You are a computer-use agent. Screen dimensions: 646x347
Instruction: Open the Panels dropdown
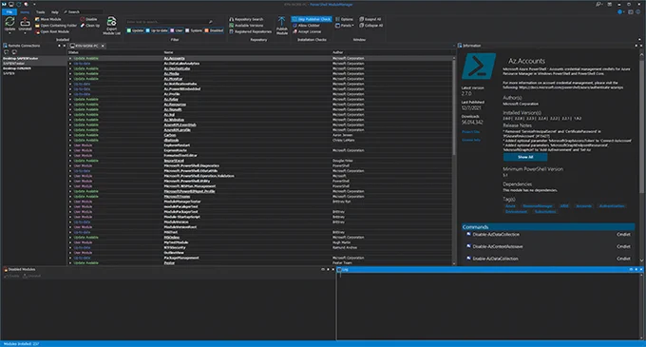[345, 26]
